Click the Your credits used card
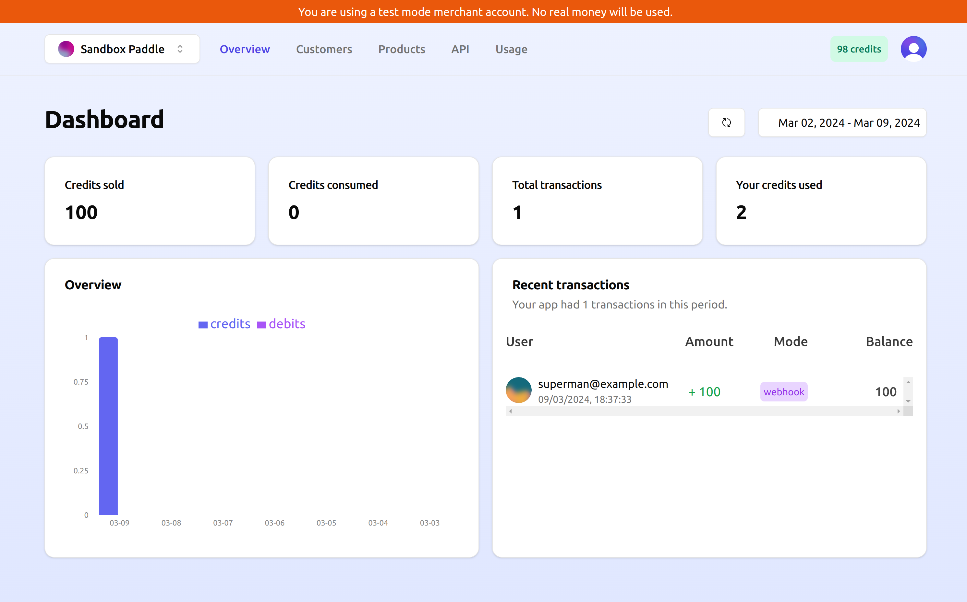 [x=821, y=201]
